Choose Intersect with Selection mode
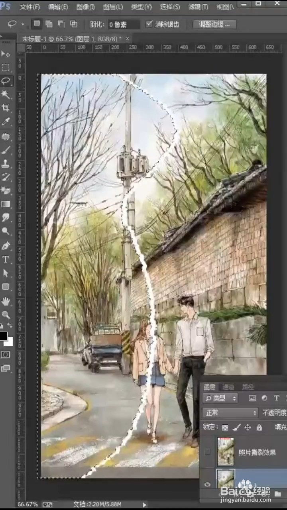The image size is (287, 510). coord(73,24)
